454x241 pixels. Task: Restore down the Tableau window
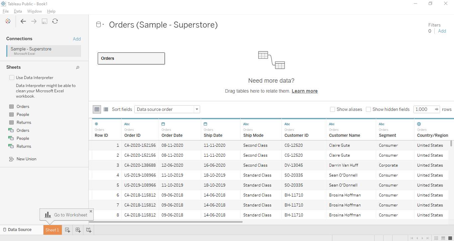[x=430, y=3]
